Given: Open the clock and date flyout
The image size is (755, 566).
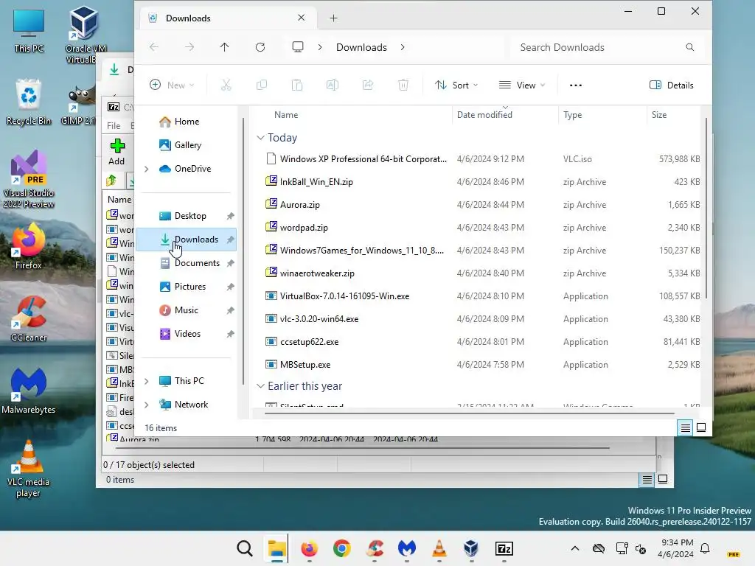Looking at the screenshot, I should 677,548.
